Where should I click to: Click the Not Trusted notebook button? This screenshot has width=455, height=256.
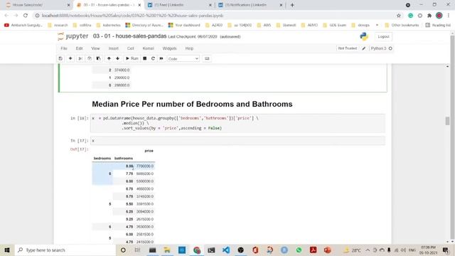pyautogui.click(x=348, y=48)
